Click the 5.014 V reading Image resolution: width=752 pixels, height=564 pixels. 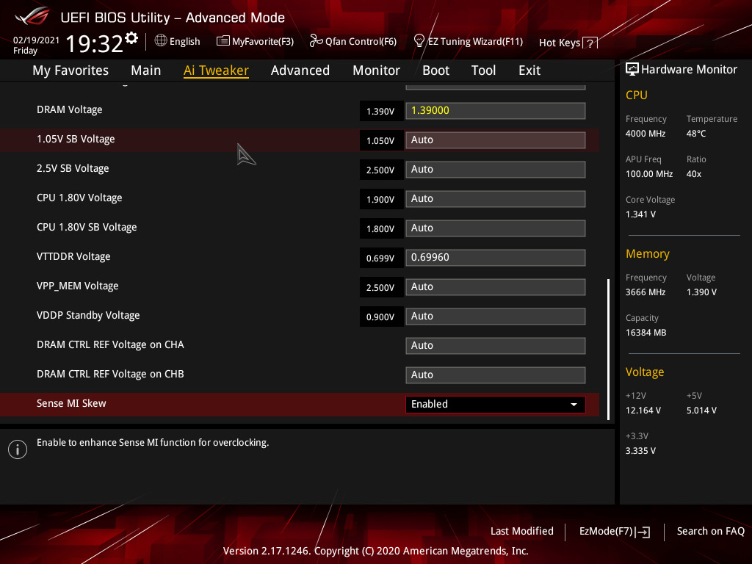pos(701,411)
